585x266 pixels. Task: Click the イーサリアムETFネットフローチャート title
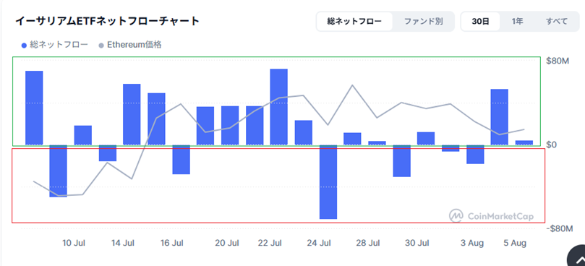click(107, 21)
